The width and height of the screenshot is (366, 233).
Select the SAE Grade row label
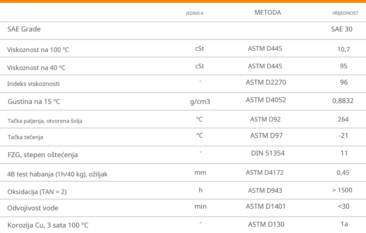(x=24, y=29)
